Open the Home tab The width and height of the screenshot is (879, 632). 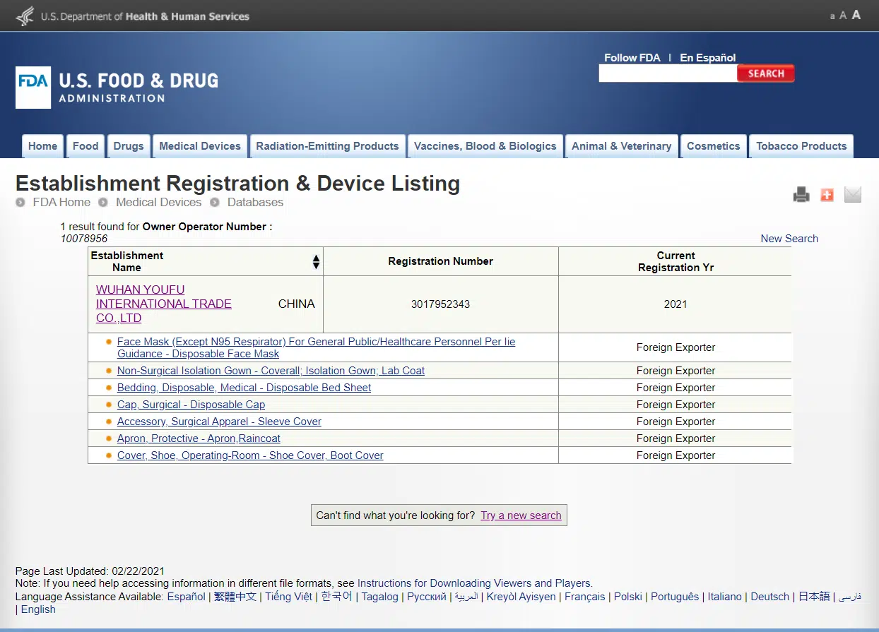click(43, 146)
